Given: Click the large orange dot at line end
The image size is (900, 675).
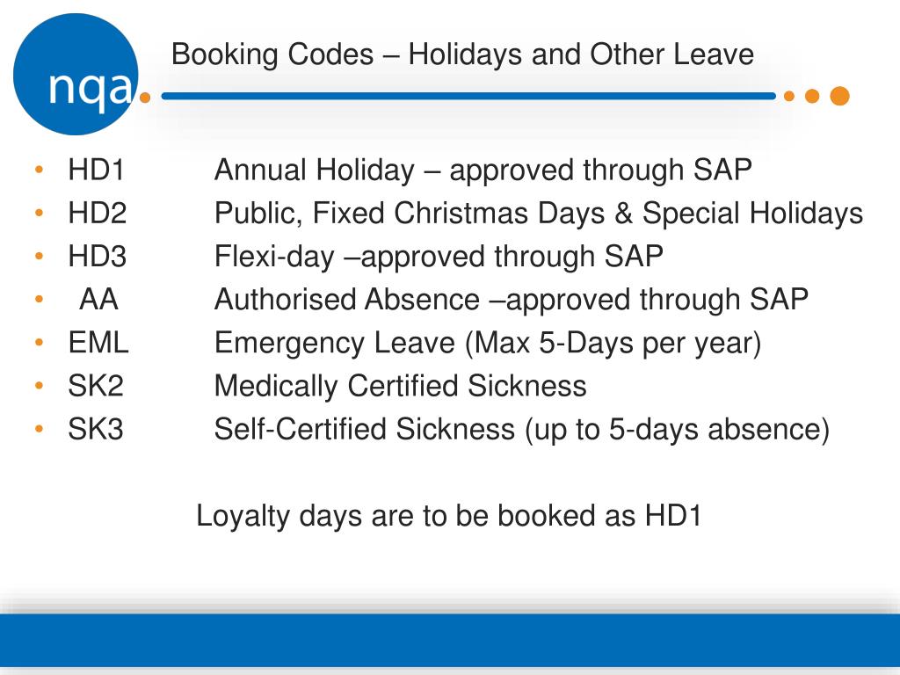Looking at the screenshot, I should tap(839, 96).
